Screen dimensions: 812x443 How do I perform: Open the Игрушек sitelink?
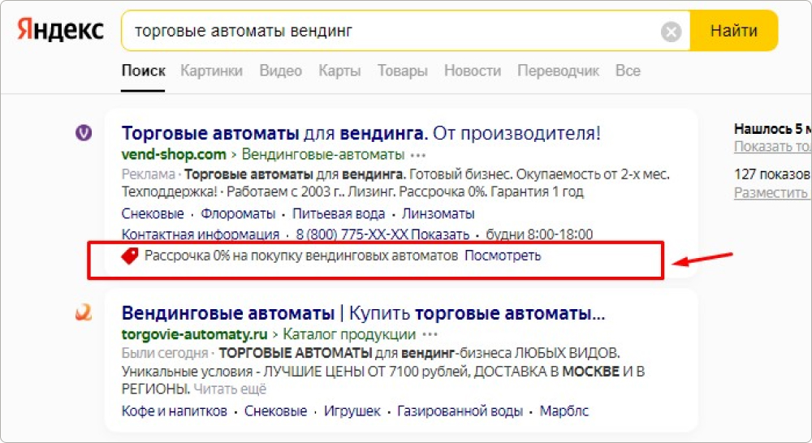pyautogui.click(x=352, y=411)
